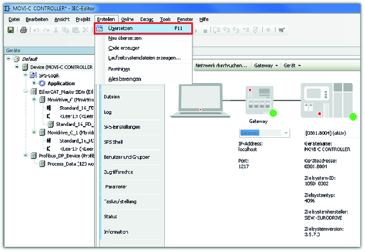Select Code erzeugen menu entry
The image size is (365, 252).
pos(123,48)
